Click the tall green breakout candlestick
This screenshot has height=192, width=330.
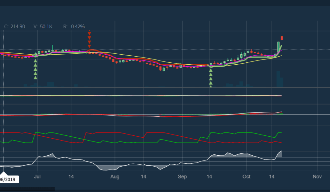pos(278,47)
